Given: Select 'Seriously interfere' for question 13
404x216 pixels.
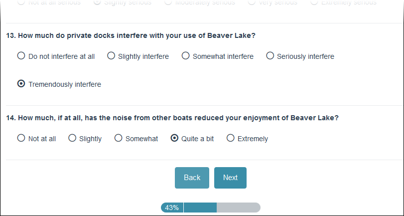Looking at the screenshot, I should click(270, 56).
